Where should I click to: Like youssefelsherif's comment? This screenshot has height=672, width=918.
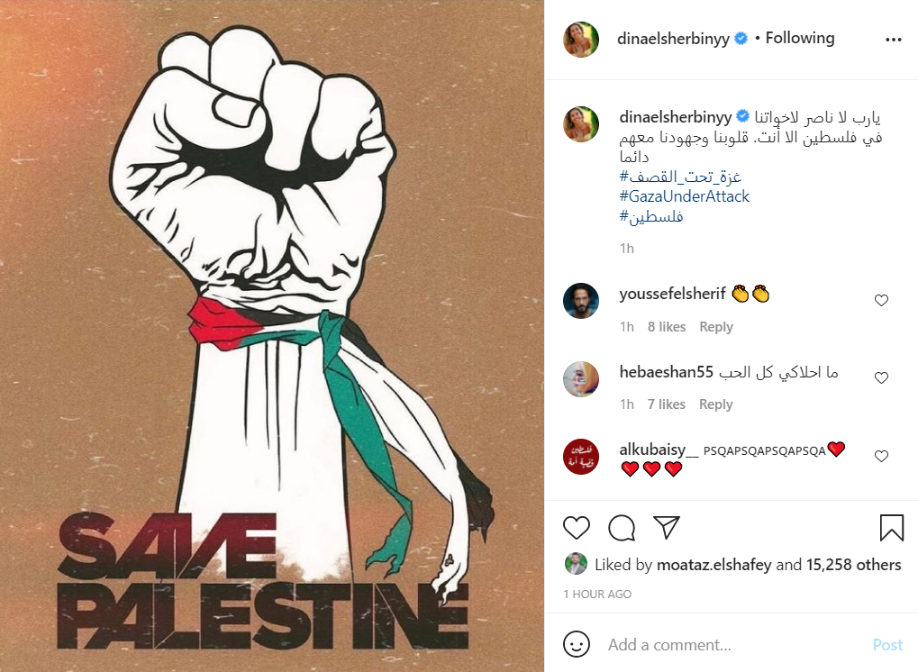(x=881, y=300)
